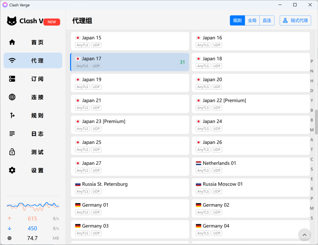Select the Japan 24 proxy node
The height and width of the screenshot is (245, 318).
[251, 125]
